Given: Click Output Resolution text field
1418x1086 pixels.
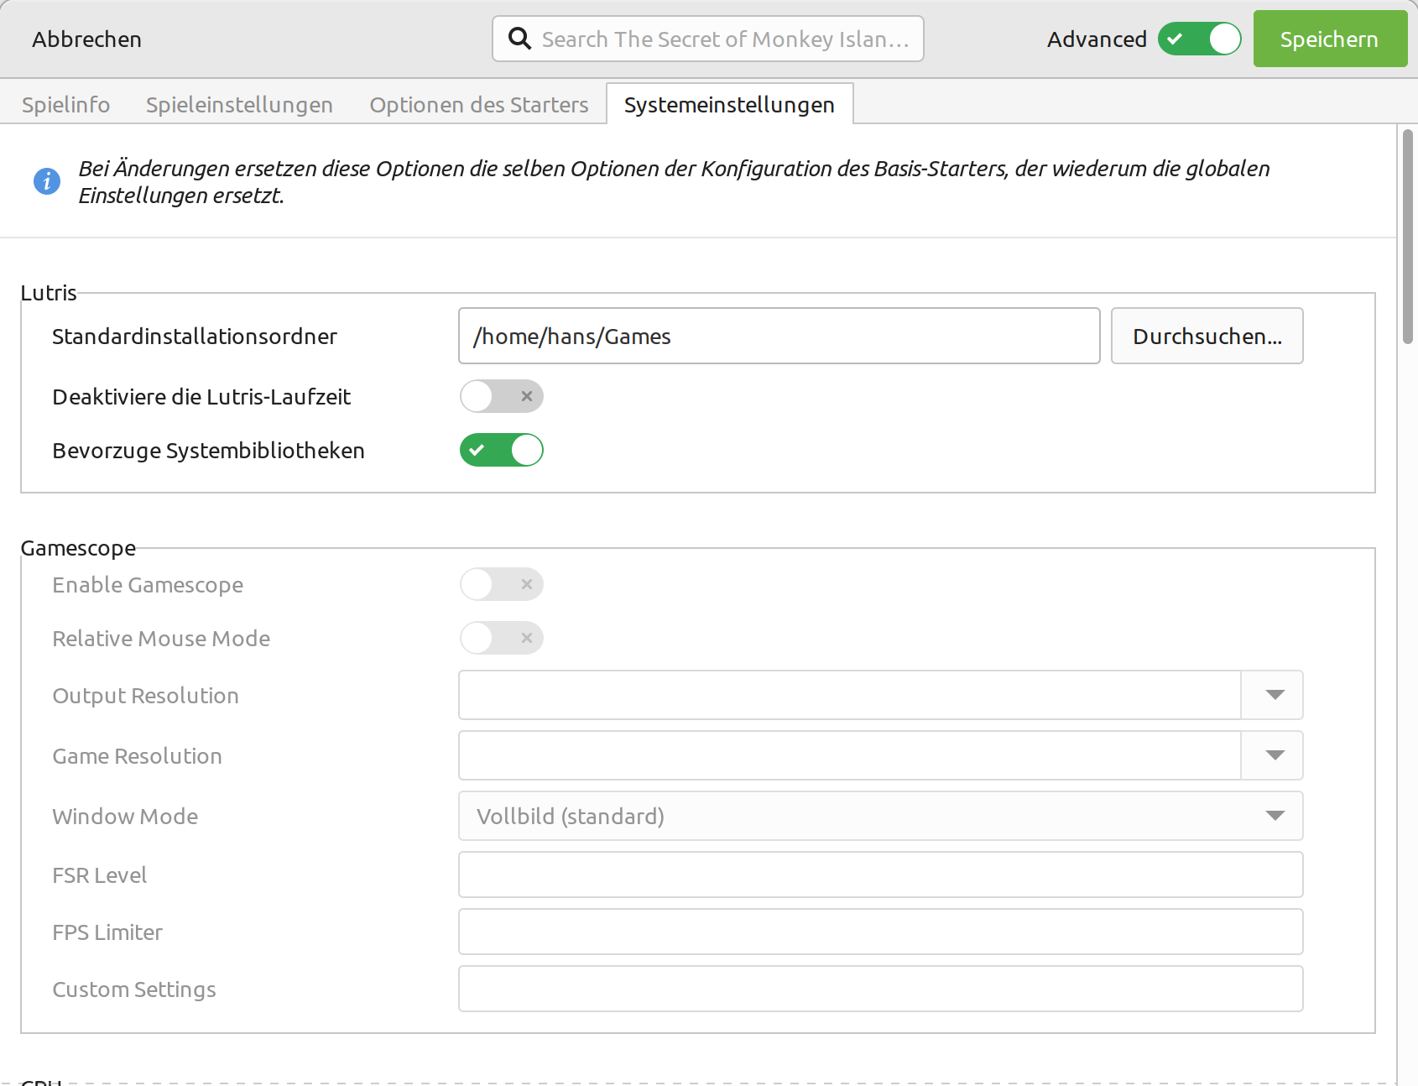Looking at the screenshot, I should (x=849, y=695).
